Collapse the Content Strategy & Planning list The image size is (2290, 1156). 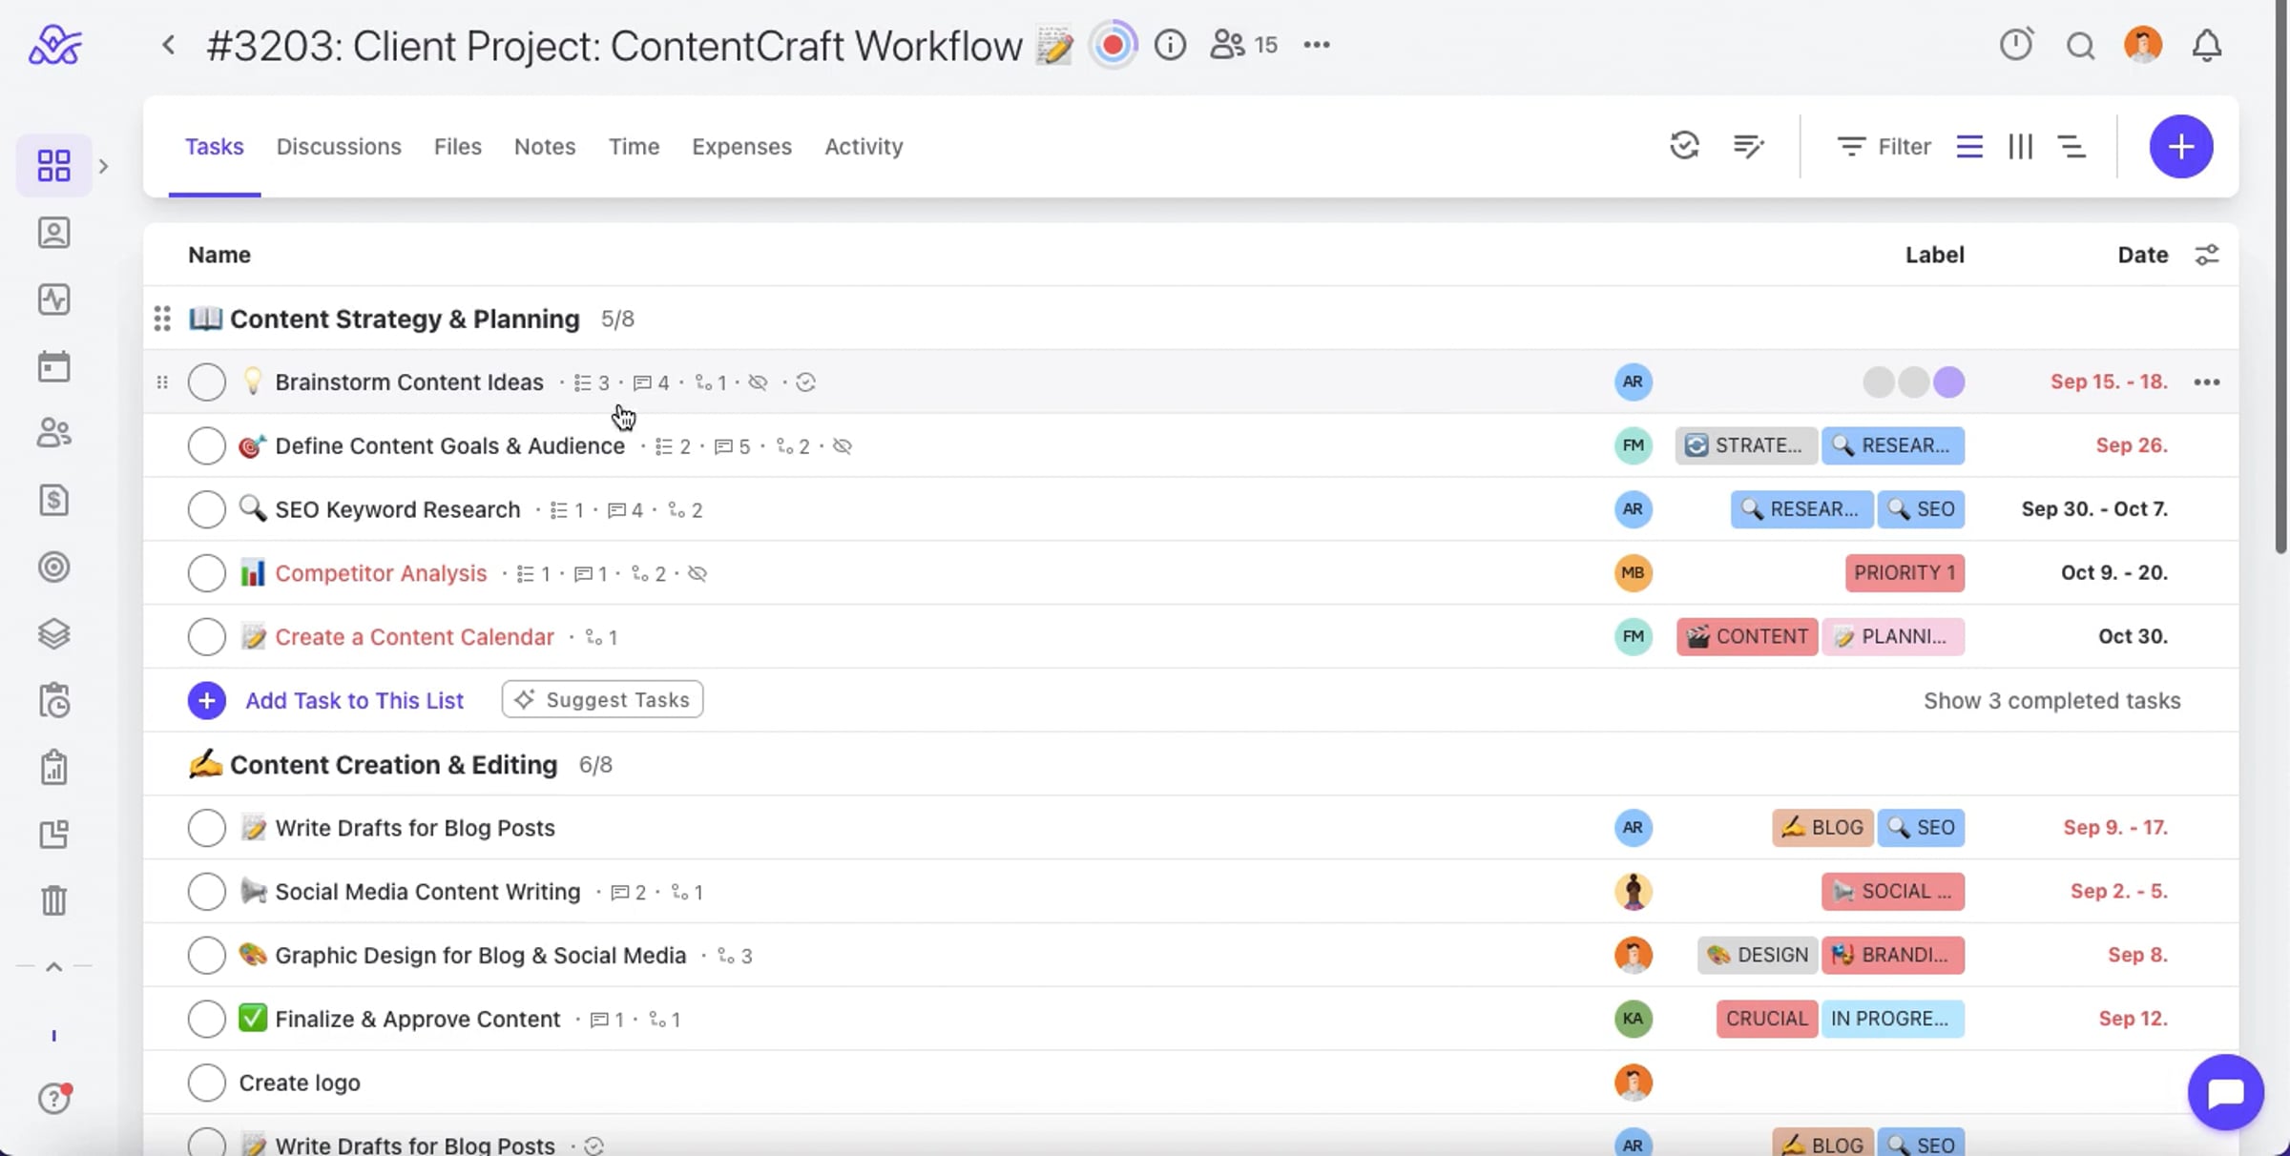tap(405, 319)
